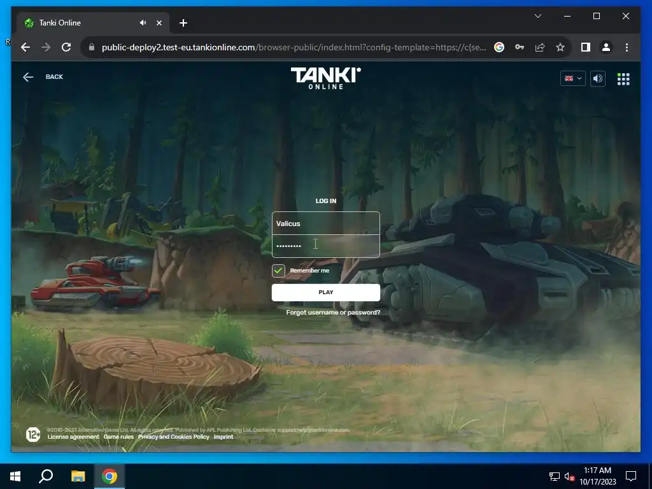The width and height of the screenshot is (652, 489).
Task: Mute the tab audio speaker icon
Action: pos(143,23)
